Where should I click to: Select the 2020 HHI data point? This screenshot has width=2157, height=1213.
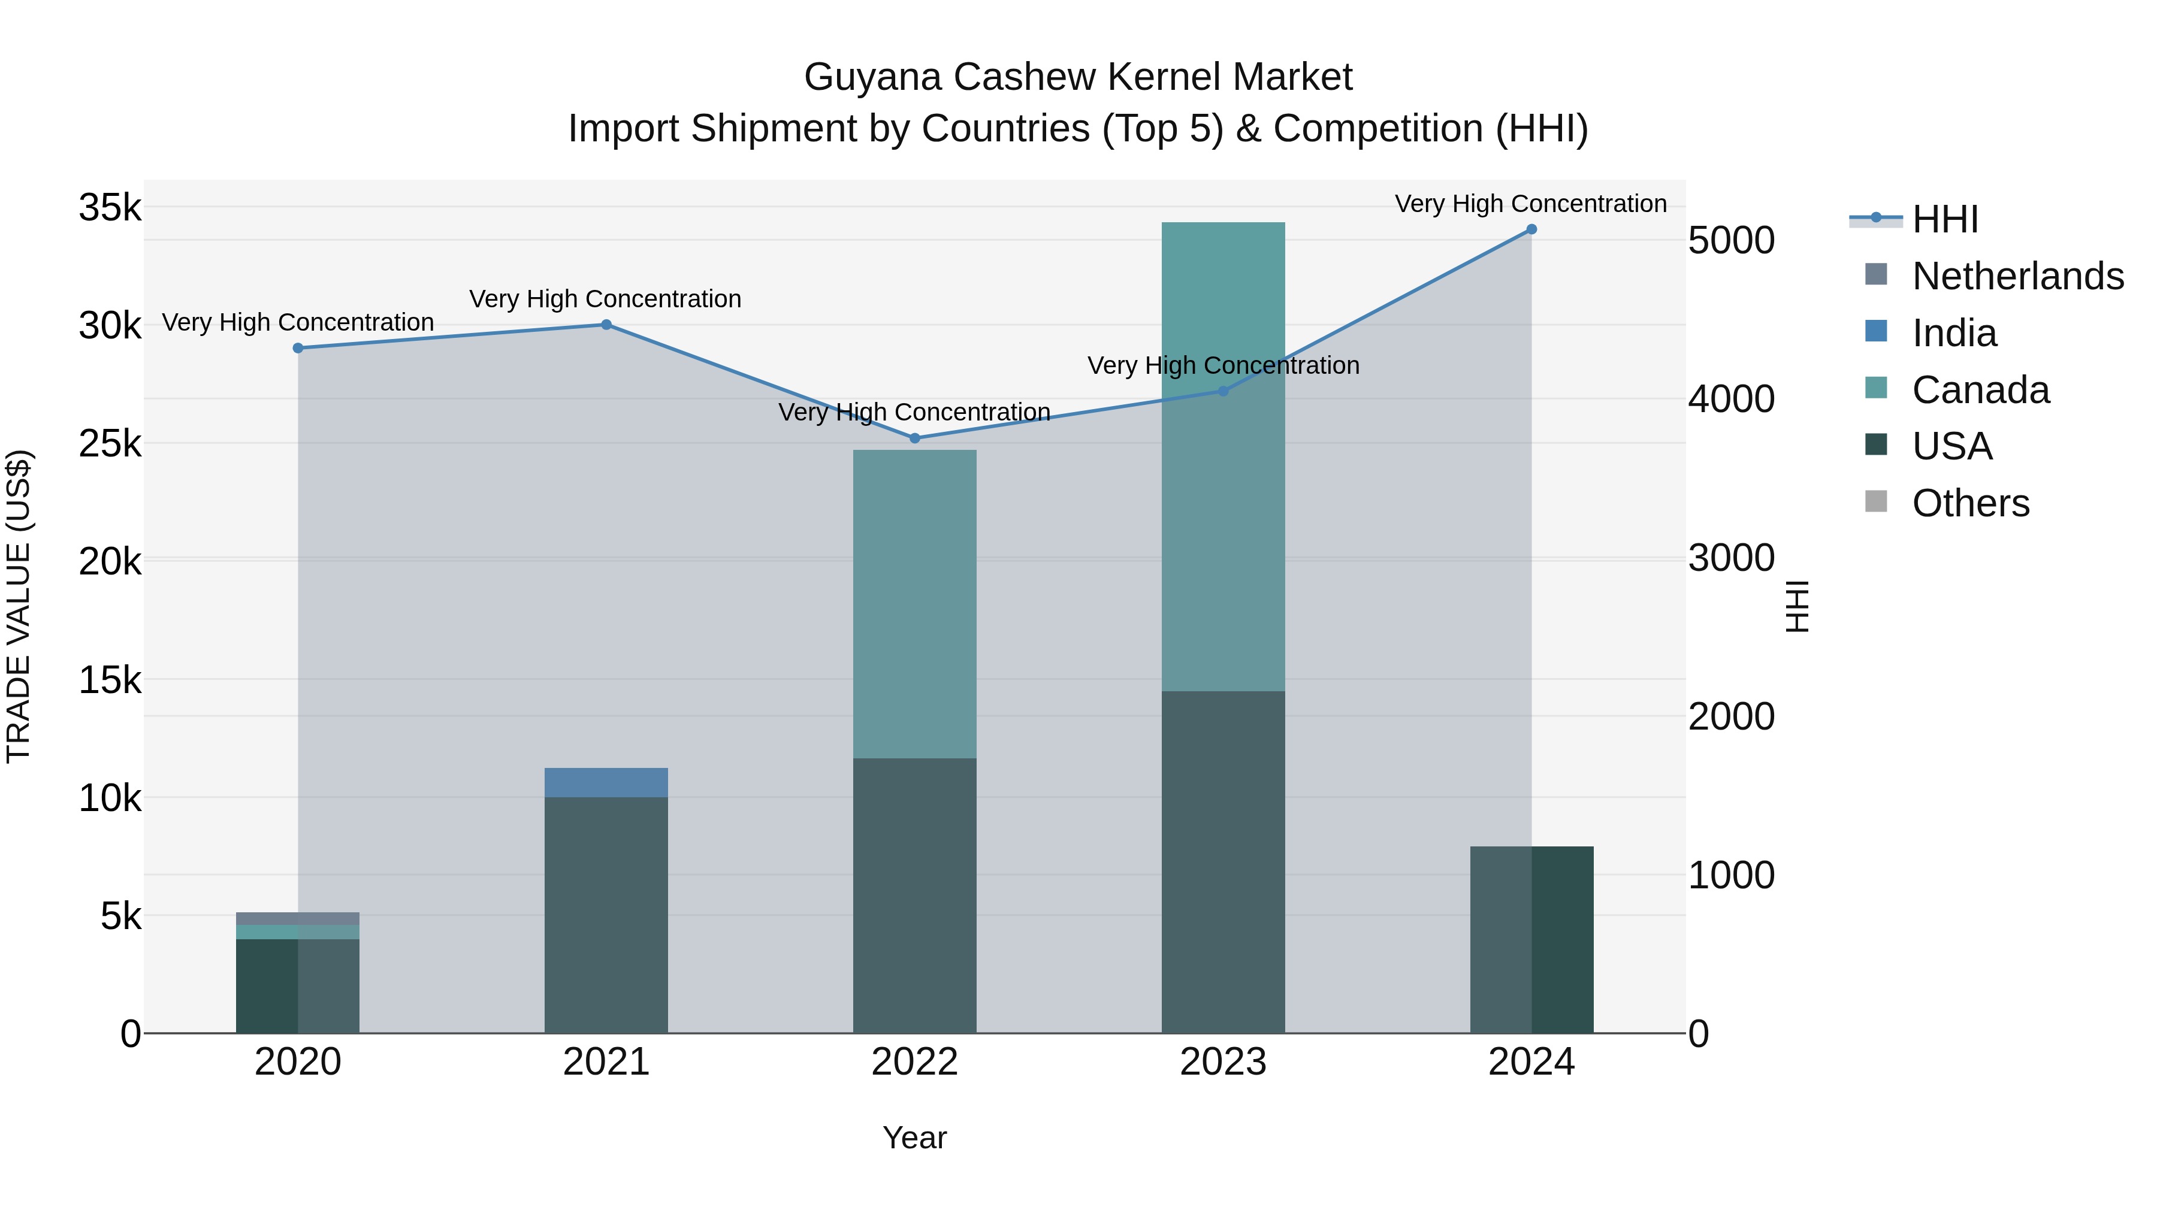point(298,348)
